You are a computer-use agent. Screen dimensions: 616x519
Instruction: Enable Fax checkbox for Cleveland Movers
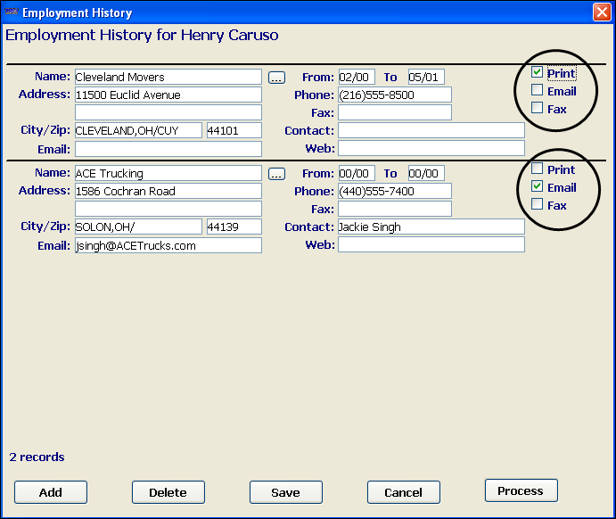click(x=537, y=109)
